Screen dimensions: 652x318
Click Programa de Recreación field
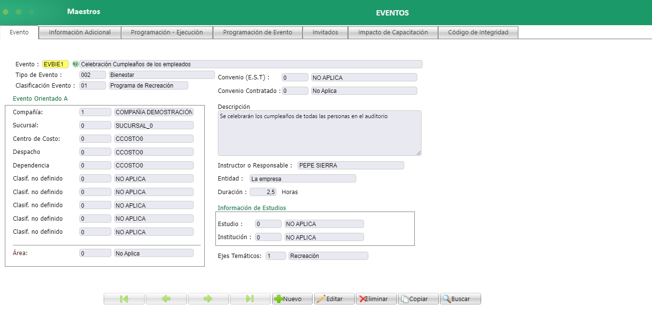tap(148, 85)
